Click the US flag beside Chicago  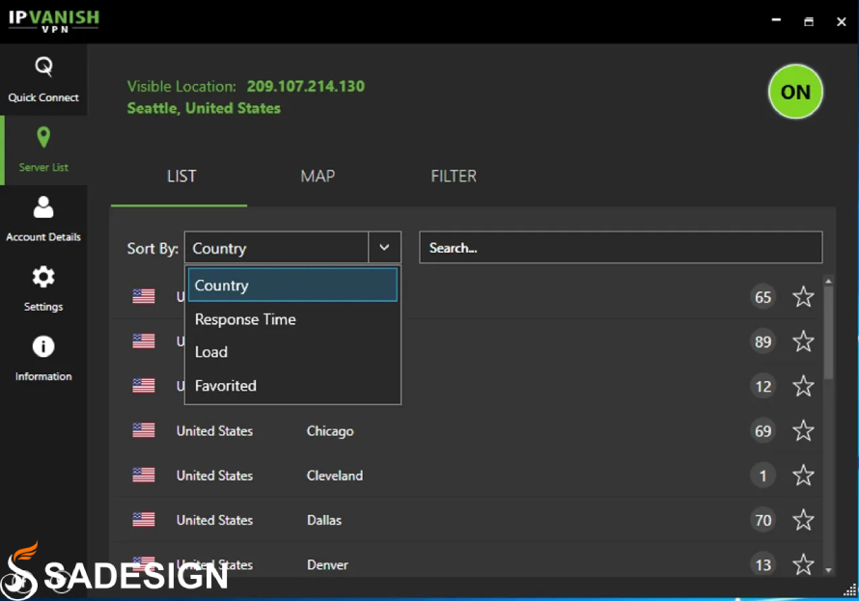[144, 430]
